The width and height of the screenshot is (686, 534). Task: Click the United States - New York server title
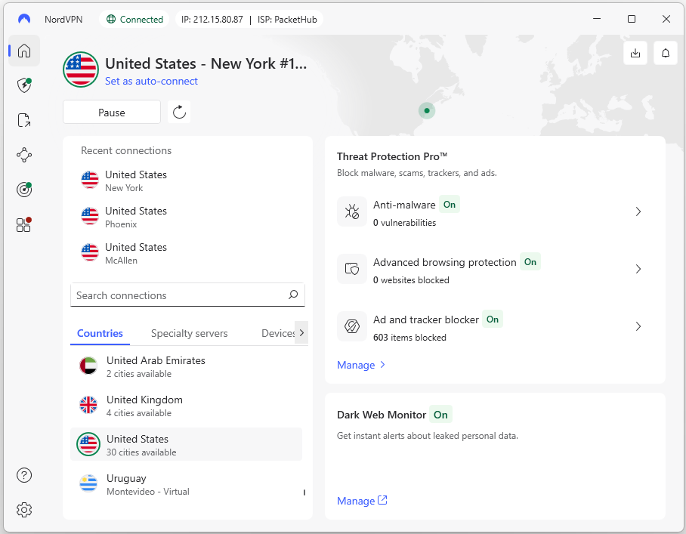(x=206, y=63)
